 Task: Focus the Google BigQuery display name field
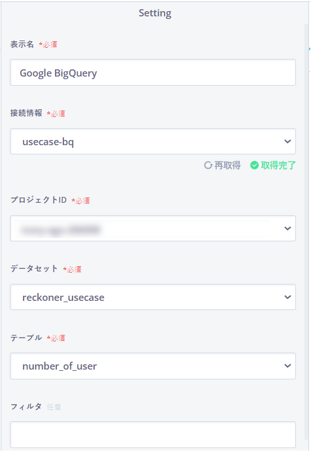click(x=153, y=73)
